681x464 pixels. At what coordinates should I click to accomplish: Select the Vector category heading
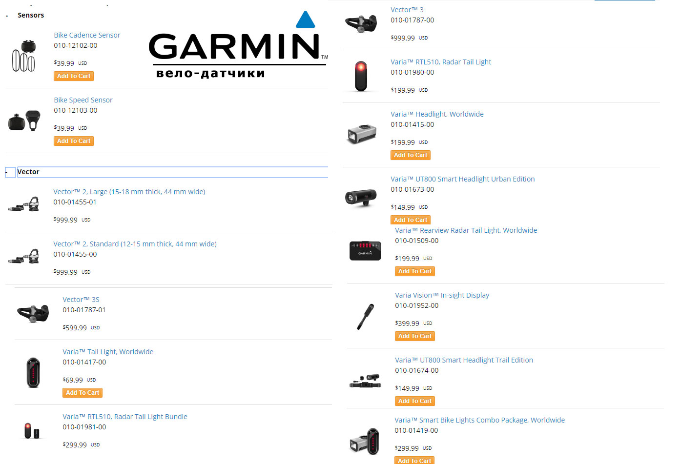[x=29, y=172]
